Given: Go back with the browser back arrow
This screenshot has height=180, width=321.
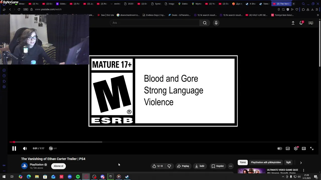Looking at the screenshot, I should pos(10,9).
